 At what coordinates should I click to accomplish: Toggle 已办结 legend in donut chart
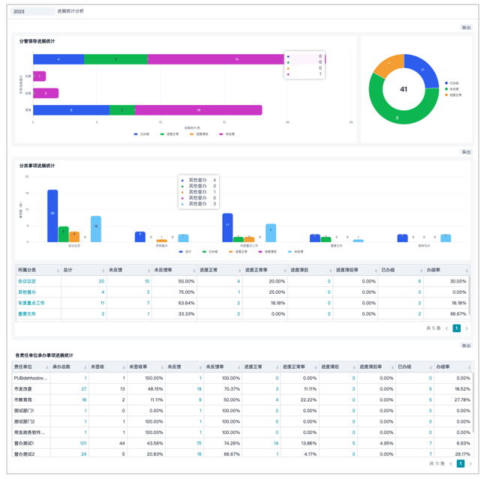pyautogui.click(x=452, y=83)
